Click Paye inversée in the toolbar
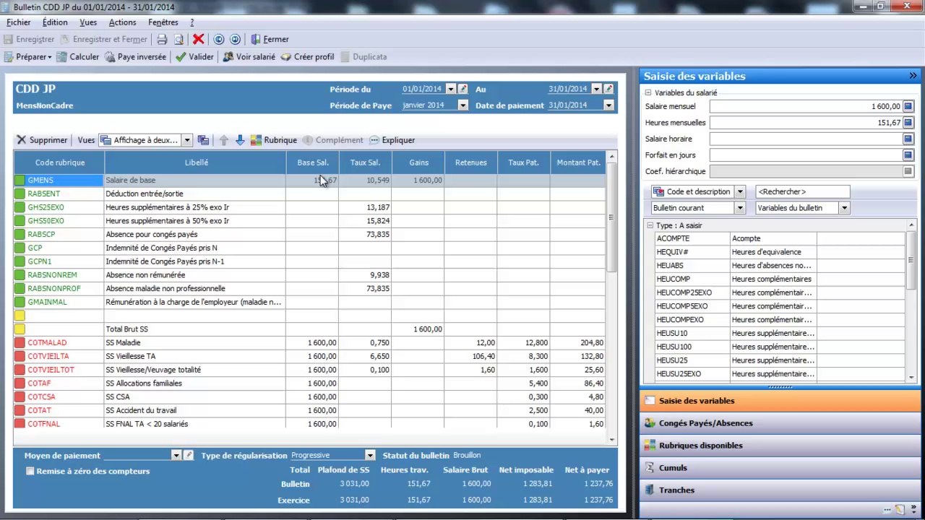Viewport: 925px width, 520px height. (x=135, y=57)
